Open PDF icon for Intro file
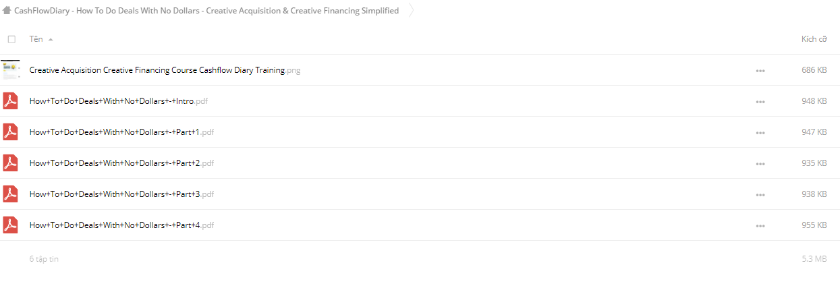The width and height of the screenshot is (840, 286). tap(10, 101)
